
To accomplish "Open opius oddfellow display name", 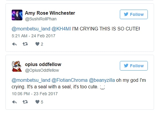I will tap(43, 64).
